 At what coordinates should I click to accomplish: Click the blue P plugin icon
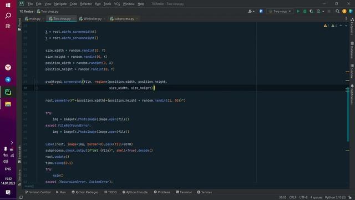point(261,11)
